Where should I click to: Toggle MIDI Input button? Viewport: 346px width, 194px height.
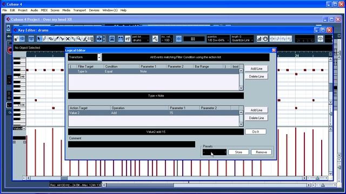pos(265,39)
